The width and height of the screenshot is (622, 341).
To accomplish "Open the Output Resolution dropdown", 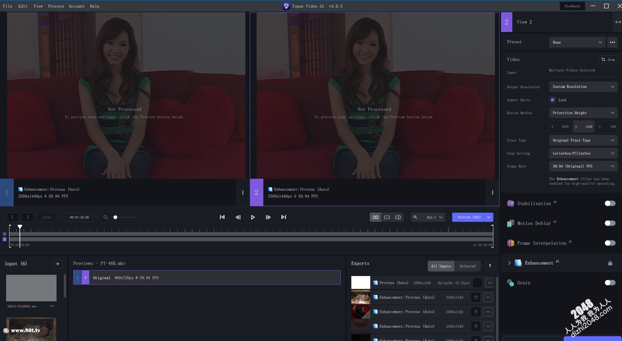I will click(583, 87).
